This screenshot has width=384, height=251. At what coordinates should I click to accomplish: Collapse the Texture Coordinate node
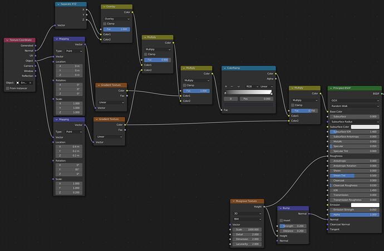pos(7,40)
